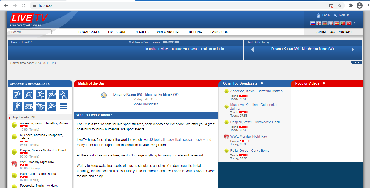Open the browser extensions puzzle icon
The width and height of the screenshot is (370, 188).
[x=351, y=5]
